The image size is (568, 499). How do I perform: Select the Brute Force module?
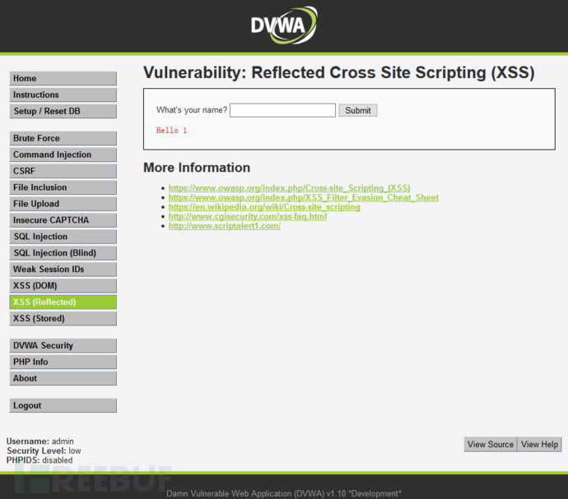tap(63, 138)
